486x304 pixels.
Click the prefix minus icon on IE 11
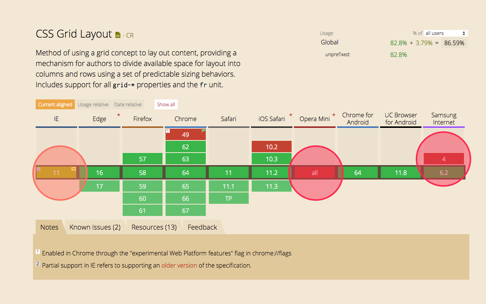[73, 169]
